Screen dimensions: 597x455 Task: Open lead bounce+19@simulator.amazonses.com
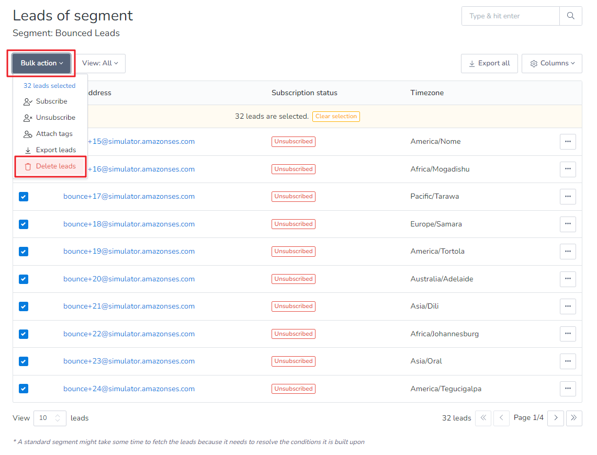129,252
